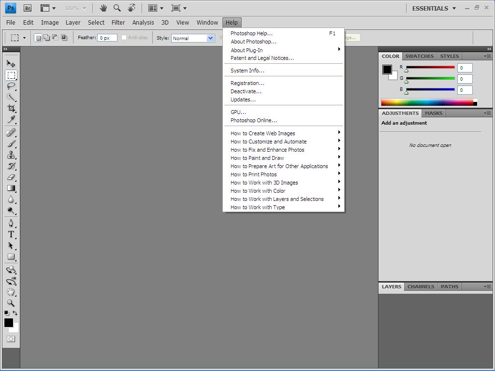Click the Feather input field

(x=107, y=38)
